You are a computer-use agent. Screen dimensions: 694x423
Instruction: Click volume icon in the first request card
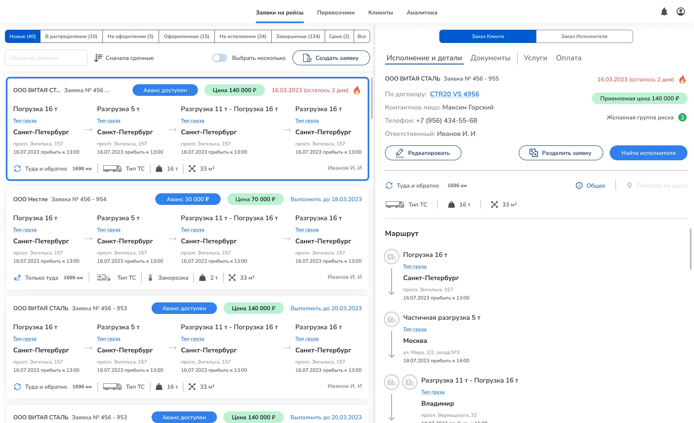[x=192, y=169]
